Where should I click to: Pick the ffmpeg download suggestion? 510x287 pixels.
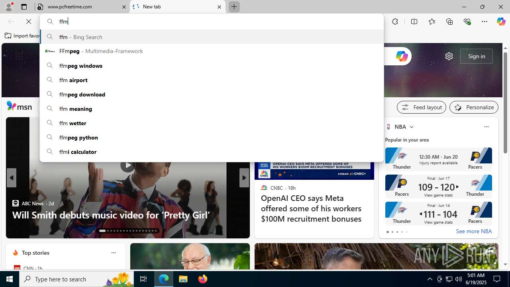tap(212, 94)
